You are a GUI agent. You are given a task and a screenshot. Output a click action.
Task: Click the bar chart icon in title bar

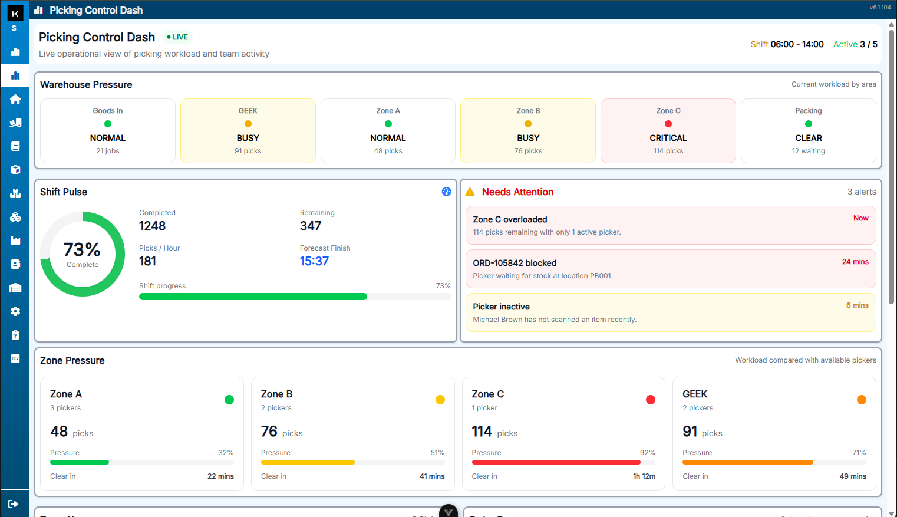pyautogui.click(x=39, y=10)
